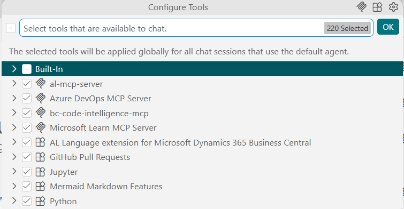The width and height of the screenshot is (404, 209).
Task: Toggle the Built-In group checkbox
Action: [x=27, y=69]
